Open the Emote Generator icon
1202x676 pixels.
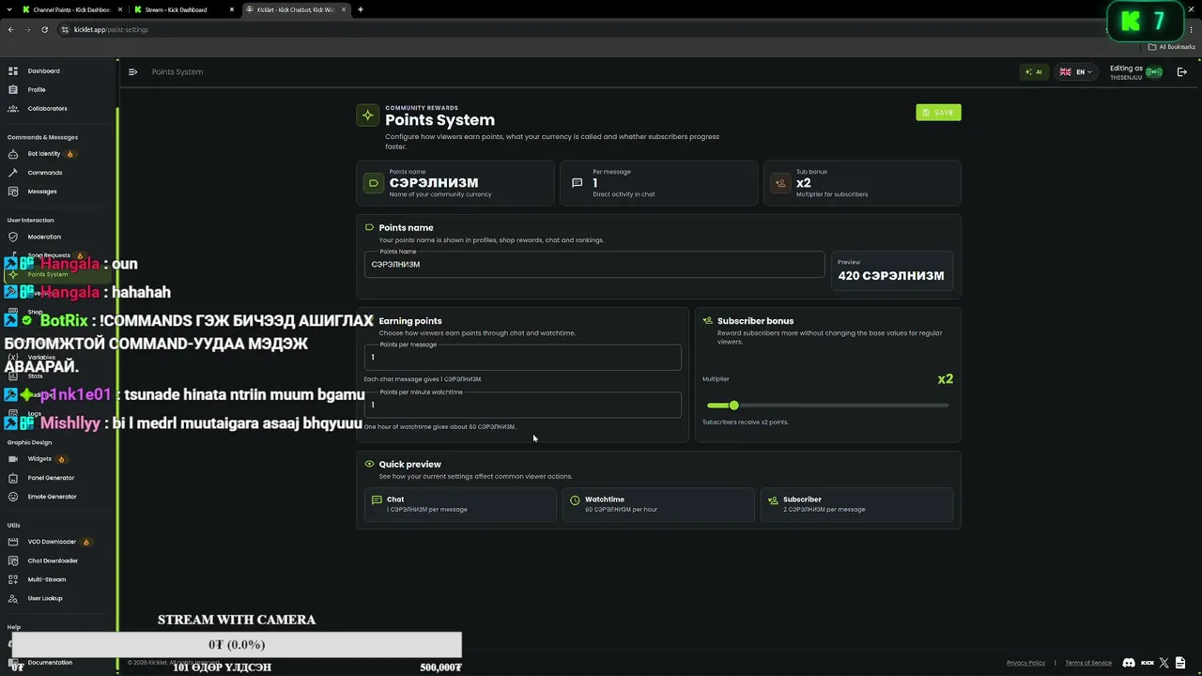pyautogui.click(x=13, y=497)
